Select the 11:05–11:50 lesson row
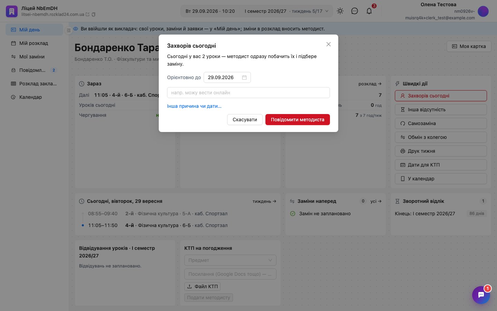Screen dimensions: 497x311 click(178, 225)
